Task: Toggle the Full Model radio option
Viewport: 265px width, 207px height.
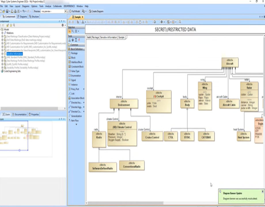Action: [70, 11]
